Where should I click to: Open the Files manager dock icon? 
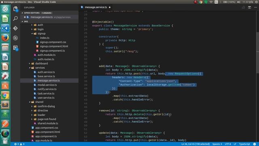coord(5,47)
